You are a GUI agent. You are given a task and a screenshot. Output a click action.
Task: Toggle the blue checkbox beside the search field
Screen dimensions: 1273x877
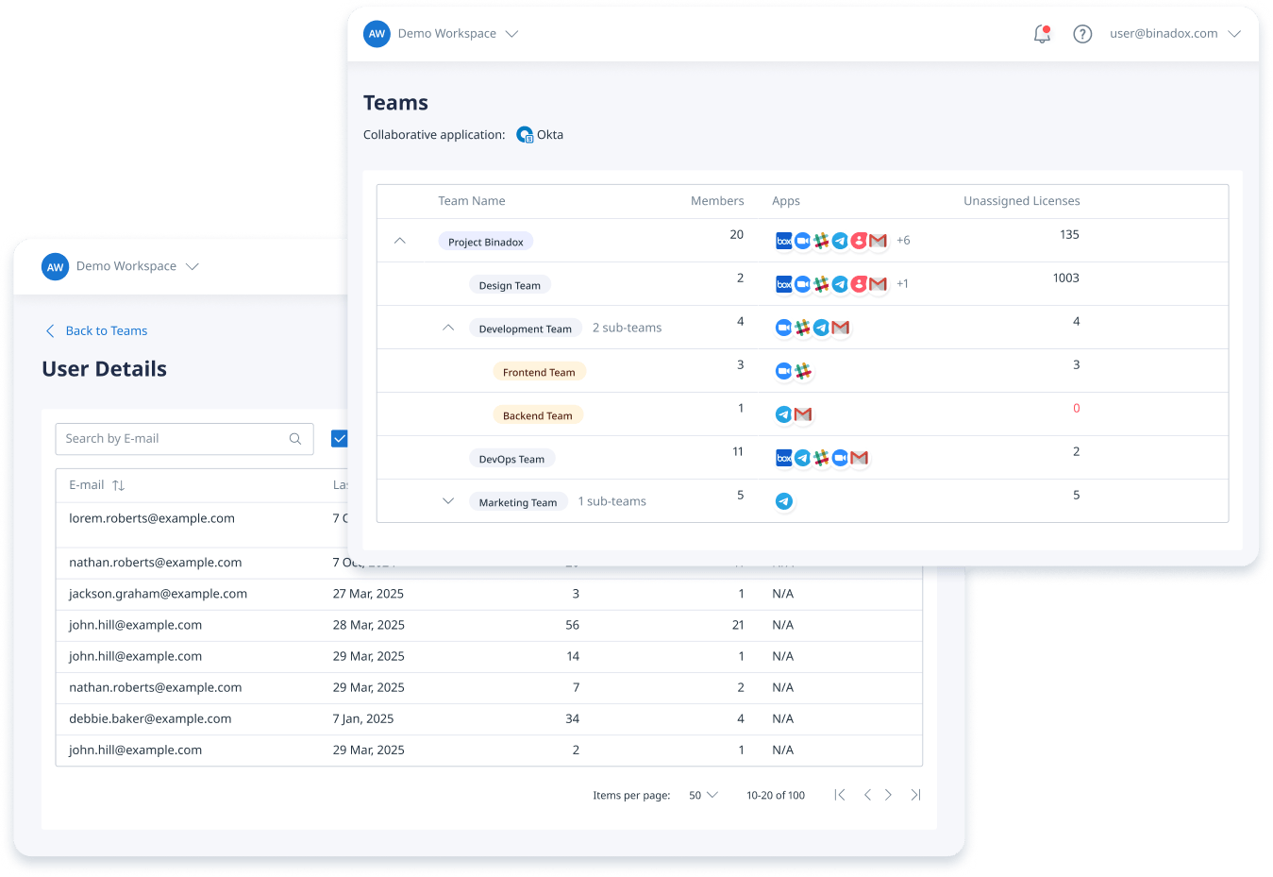[x=340, y=438]
